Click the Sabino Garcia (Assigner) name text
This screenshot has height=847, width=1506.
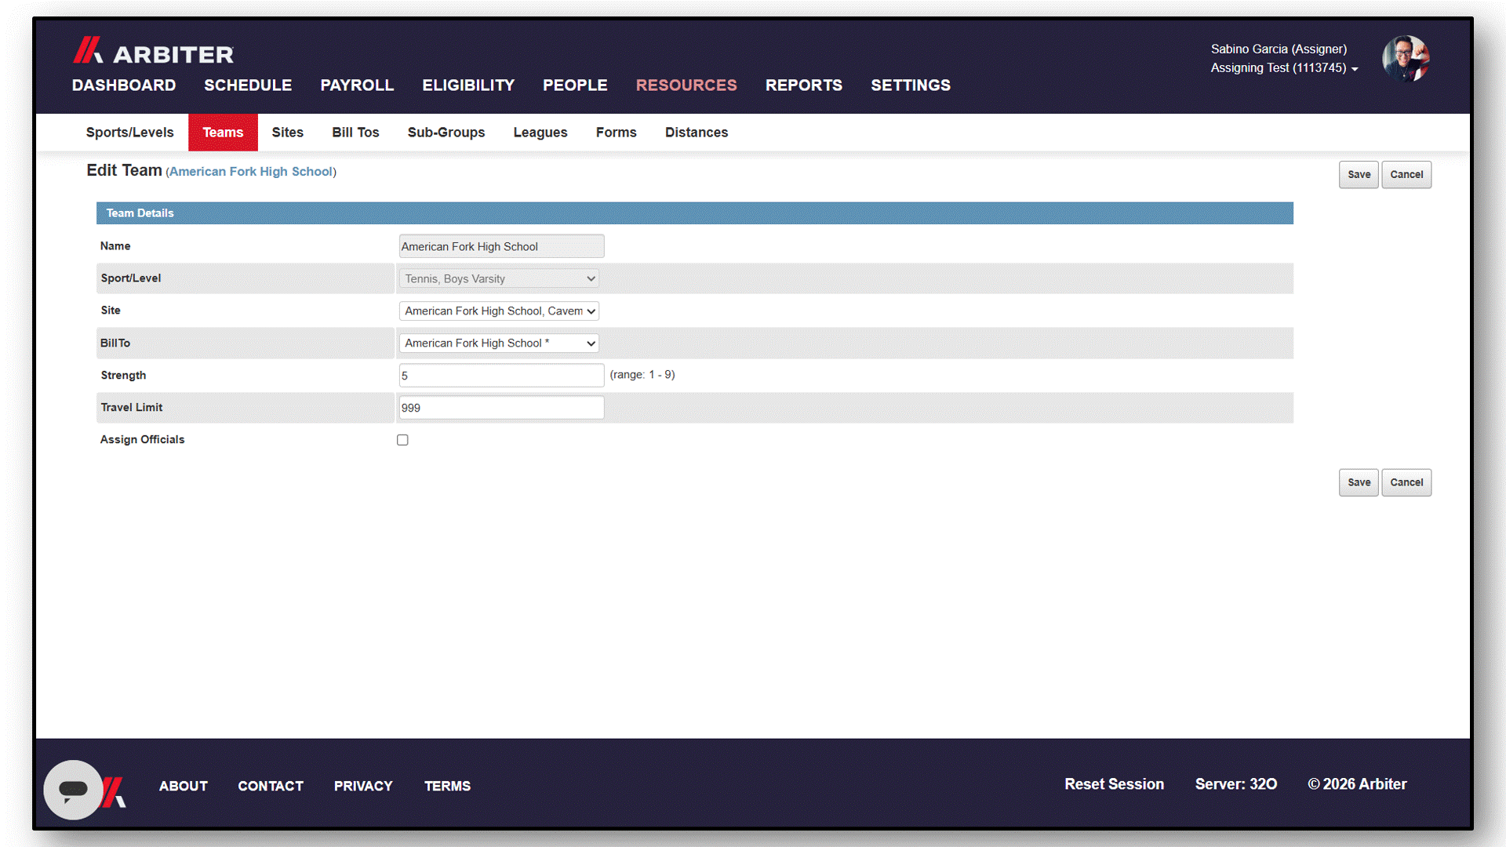pyautogui.click(x=1279, y=49)
